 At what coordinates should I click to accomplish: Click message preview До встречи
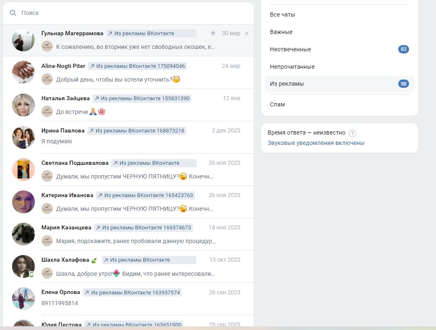pos(80,112)
